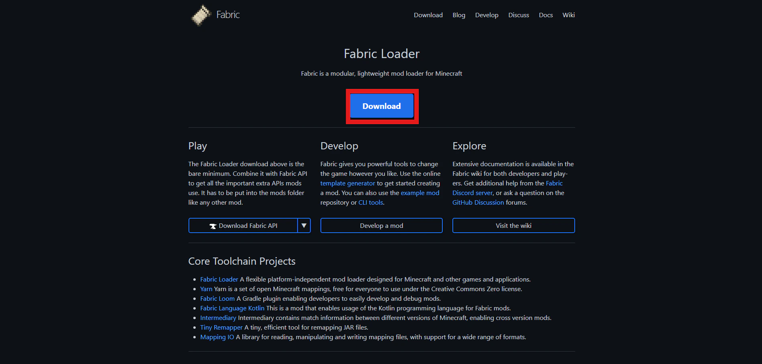The height and width of the screenshot is (364, 762).
Task: Open the Discuss menu item
Action: pos(518,15)
